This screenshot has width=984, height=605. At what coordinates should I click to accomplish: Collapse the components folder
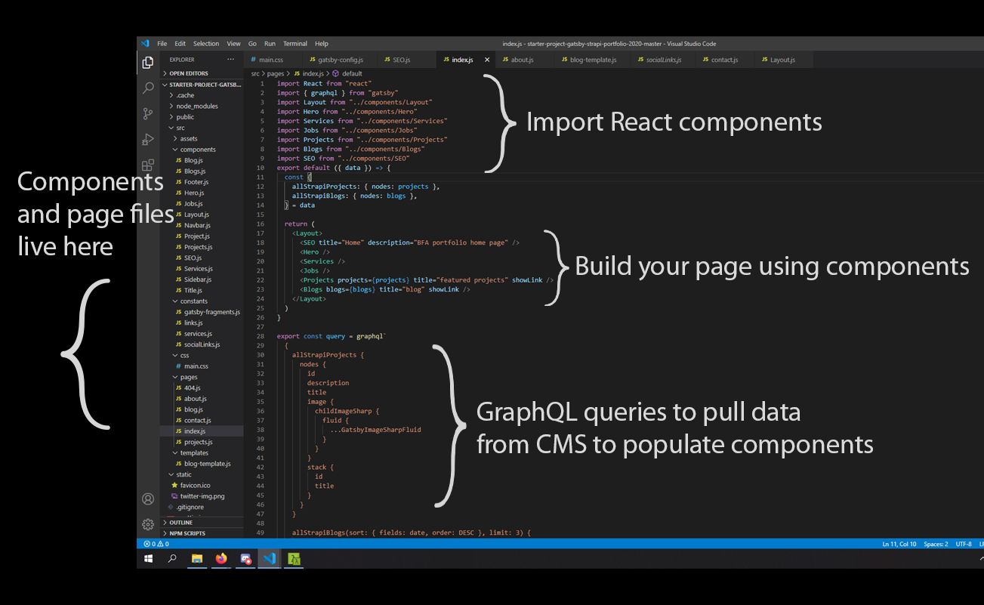(x=202, y=150)
